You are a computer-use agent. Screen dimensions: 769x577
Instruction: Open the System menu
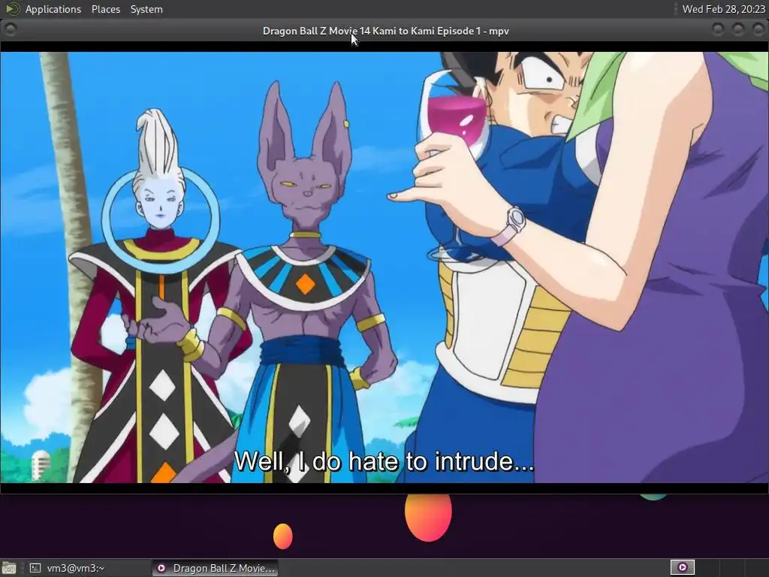coord(146,9)
